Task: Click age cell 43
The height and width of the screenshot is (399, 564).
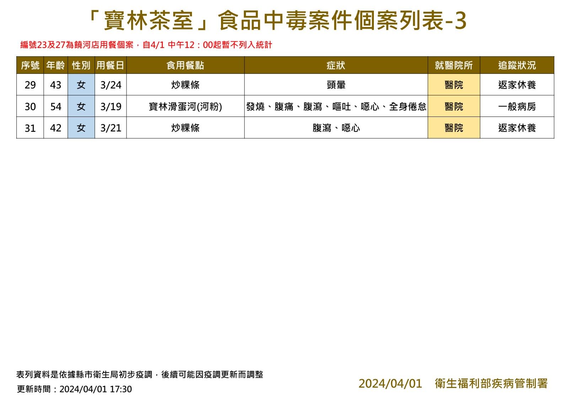Action: [x=56, y=85]
